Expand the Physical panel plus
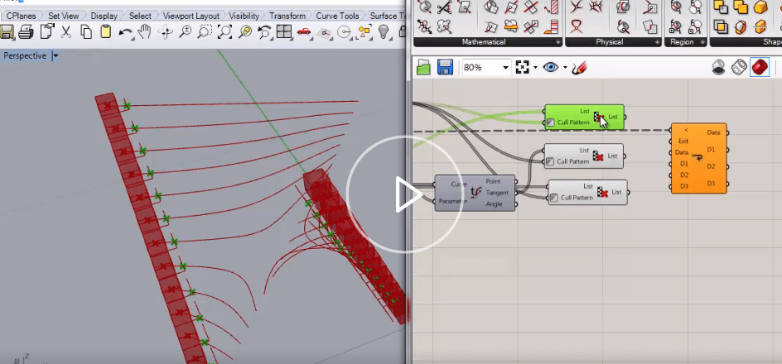Viewport: 782px width, 364px height. (659, 43)
